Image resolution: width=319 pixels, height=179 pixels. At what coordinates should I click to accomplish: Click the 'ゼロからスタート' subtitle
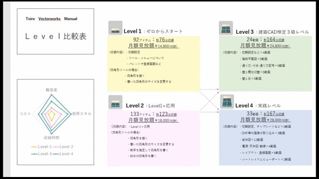tap(164, 31)
